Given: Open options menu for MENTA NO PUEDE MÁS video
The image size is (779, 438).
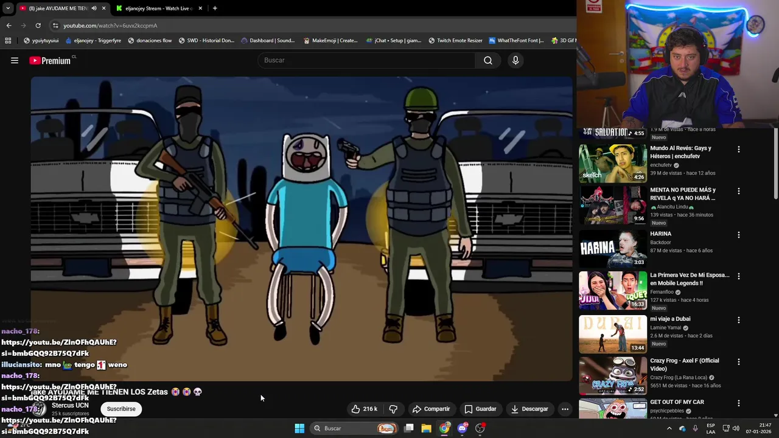Looking at the screenshot, I should (x=739, y=191).
